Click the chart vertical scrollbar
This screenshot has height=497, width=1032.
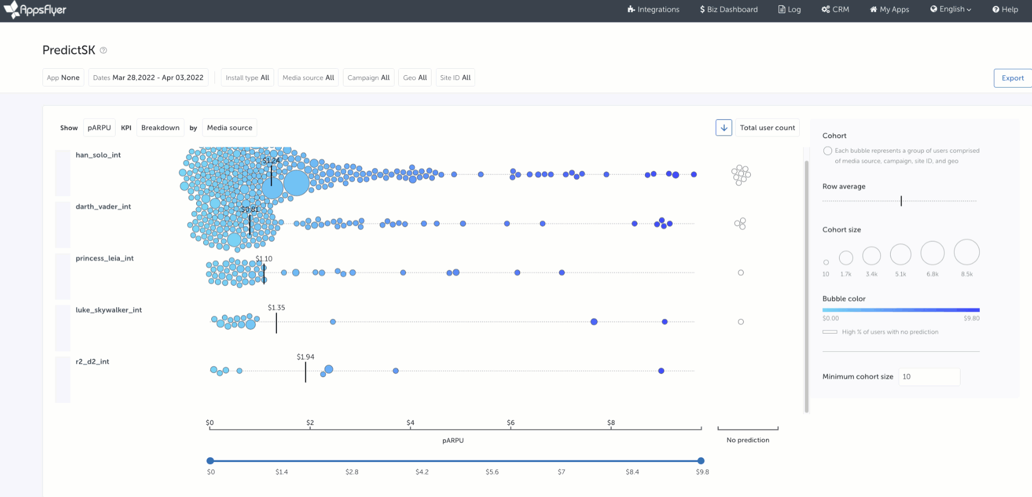[806, 286]
